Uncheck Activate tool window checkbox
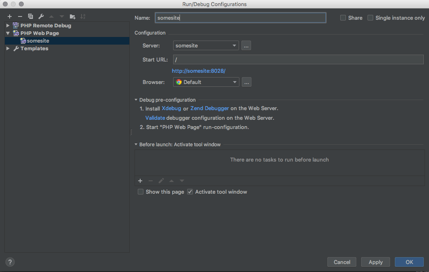The height and width of the screenshot is (272, 429). (x=190, y=192)
